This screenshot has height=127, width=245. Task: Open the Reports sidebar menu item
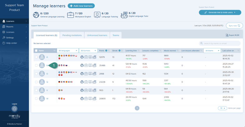14,27
